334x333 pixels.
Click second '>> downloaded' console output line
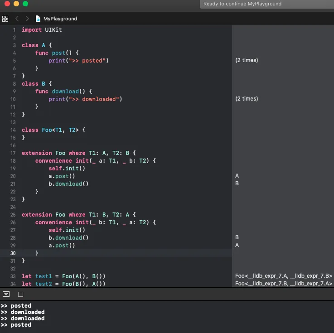23,319
